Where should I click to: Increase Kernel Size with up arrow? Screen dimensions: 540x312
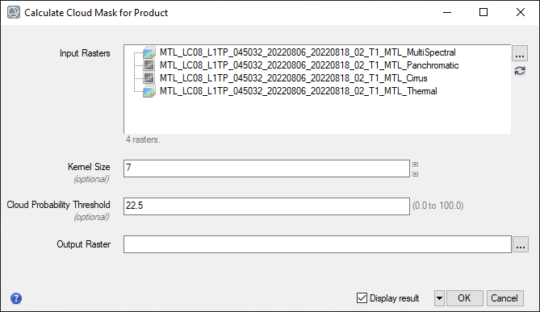pyautogui.click(x=416, y=164)
